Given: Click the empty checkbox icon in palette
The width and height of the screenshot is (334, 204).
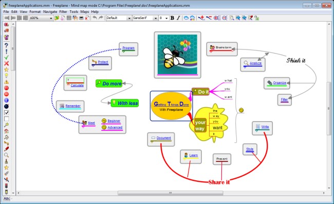Looking at the screenshot, I should (x=6, y=119).
